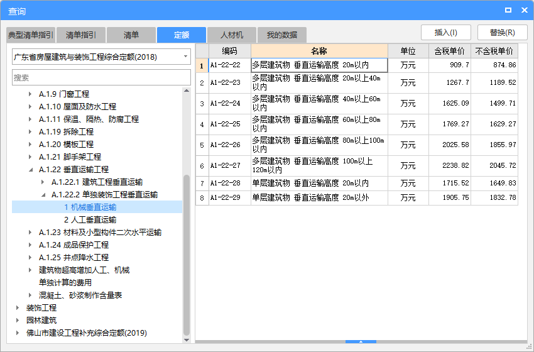Click the 插入(I) button
Viewport: 534px width, 352px height.
click(x=446, y=33)
